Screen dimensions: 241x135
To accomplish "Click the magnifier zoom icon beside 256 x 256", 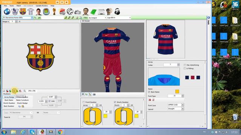I will click(24, 91).
